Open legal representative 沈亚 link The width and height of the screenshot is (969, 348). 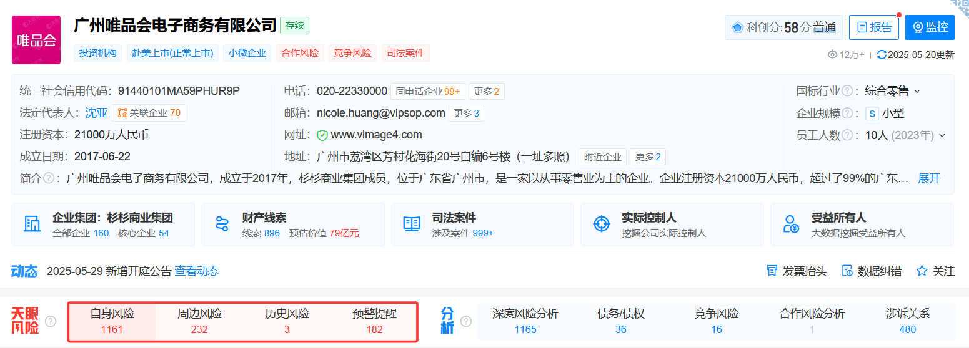tap(96, 113)
